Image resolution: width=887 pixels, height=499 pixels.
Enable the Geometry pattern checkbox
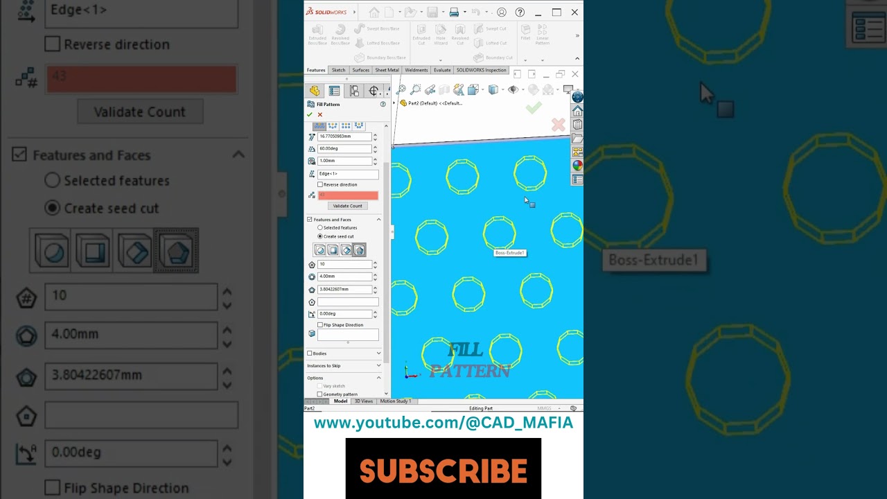point(319,394)
